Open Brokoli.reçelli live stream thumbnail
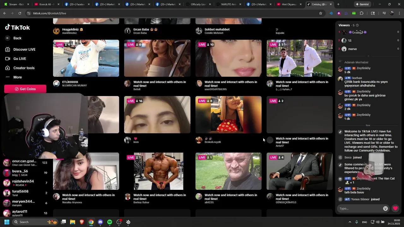 coord(229,114)
